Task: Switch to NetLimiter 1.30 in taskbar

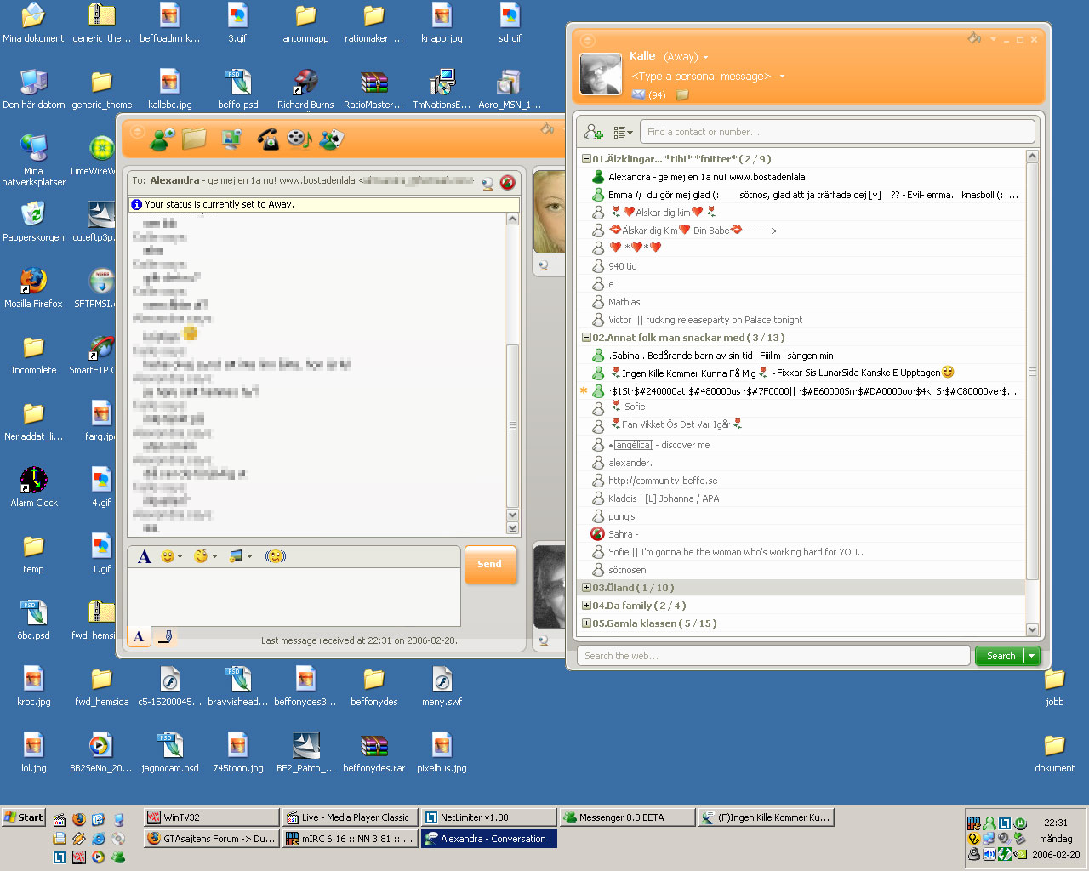Action: pos(488,817)
